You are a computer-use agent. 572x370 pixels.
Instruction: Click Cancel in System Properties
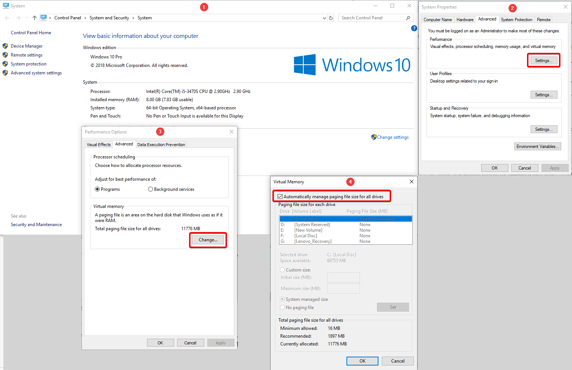525,168
